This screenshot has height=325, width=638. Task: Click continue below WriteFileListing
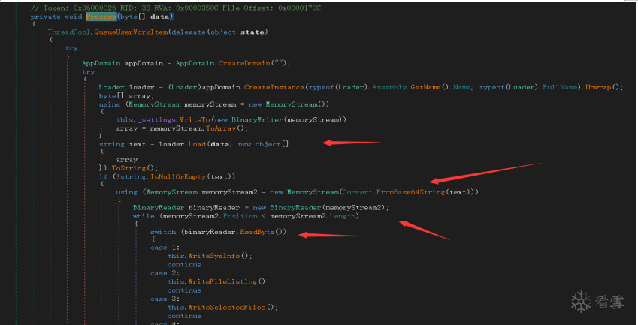pyautogui.click(x=184, y=290)
